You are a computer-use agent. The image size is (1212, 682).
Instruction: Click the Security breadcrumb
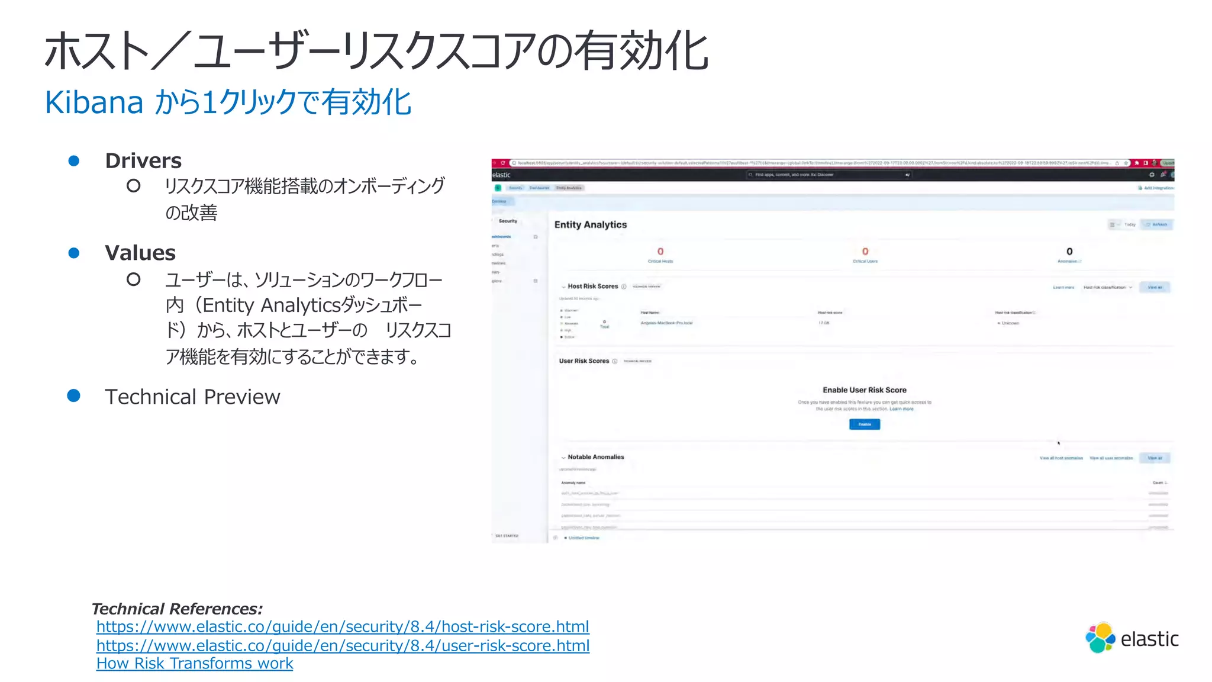pos(515,188)
